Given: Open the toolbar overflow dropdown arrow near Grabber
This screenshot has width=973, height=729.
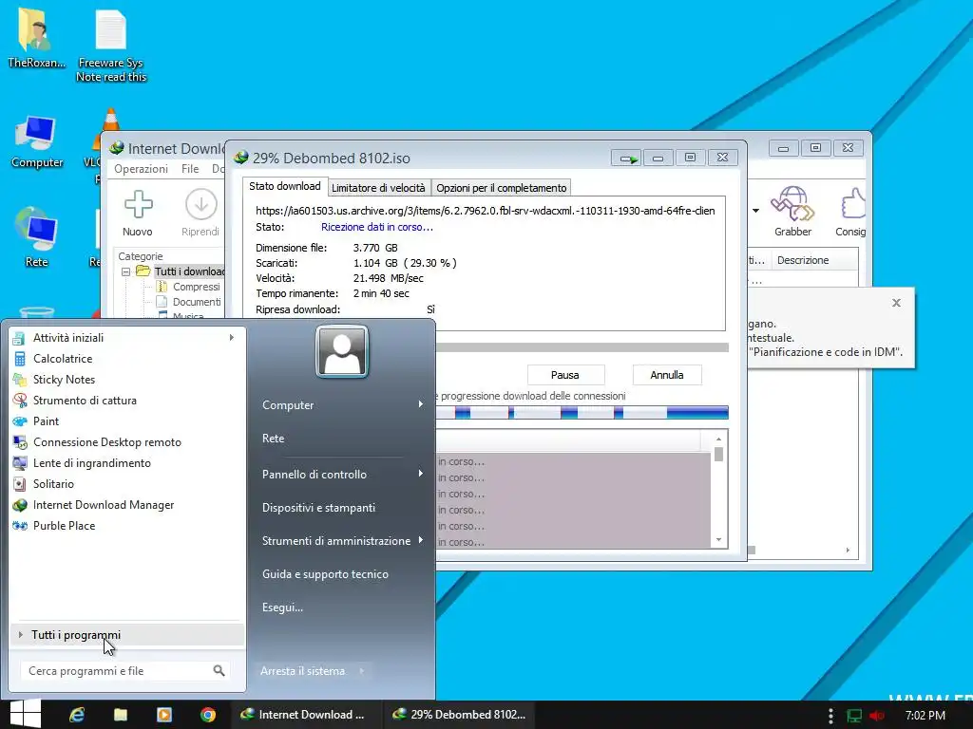Looking at the screenshot, I should pyautogui.click(x=755, y=211).
